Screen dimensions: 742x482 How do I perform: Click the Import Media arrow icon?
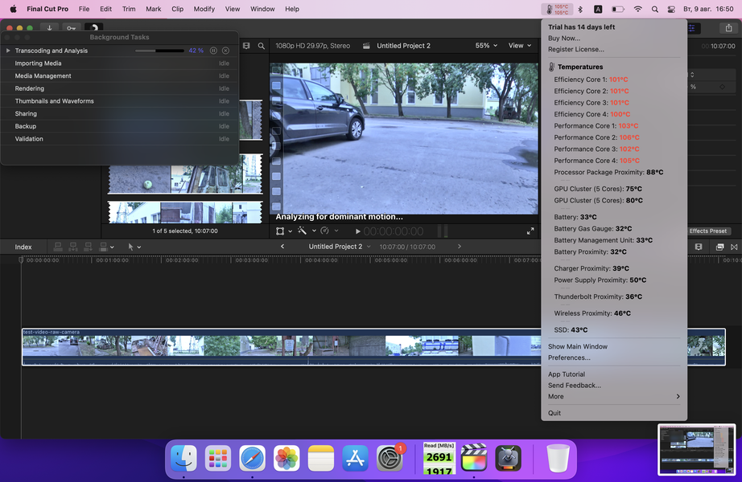point(50,27)
